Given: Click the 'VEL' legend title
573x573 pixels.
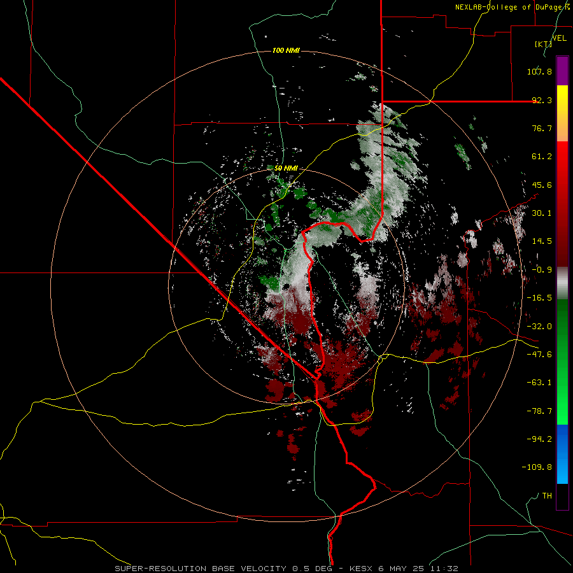Looking at the screenshot, I should (x=559, y=38).
